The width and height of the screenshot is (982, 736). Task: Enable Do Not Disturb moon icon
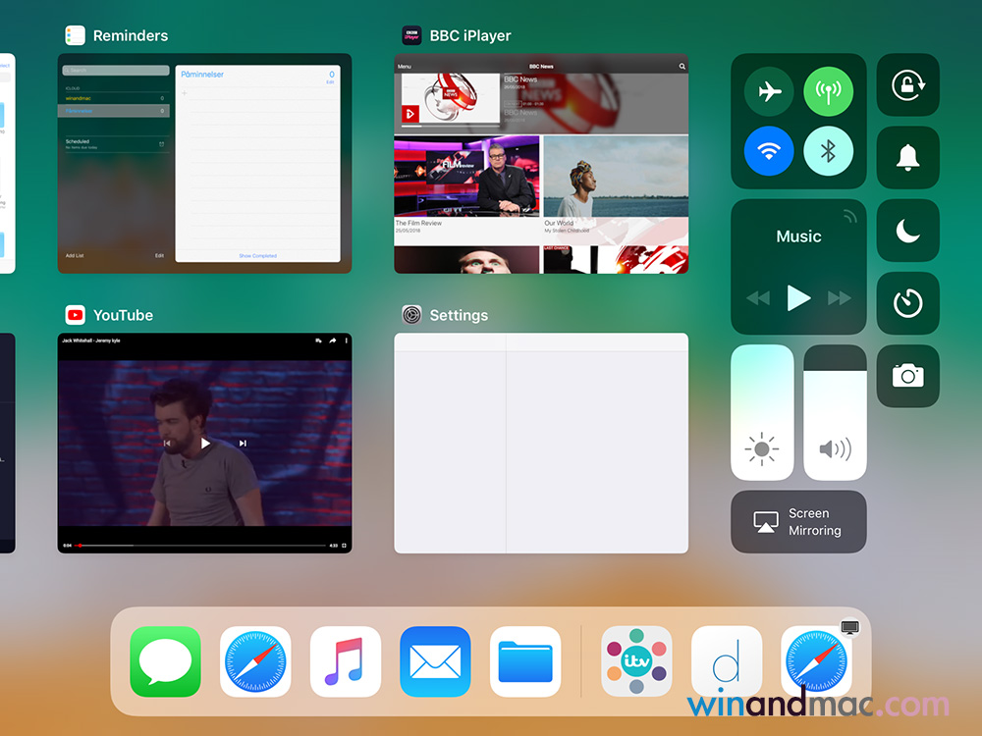coord(907,231)
